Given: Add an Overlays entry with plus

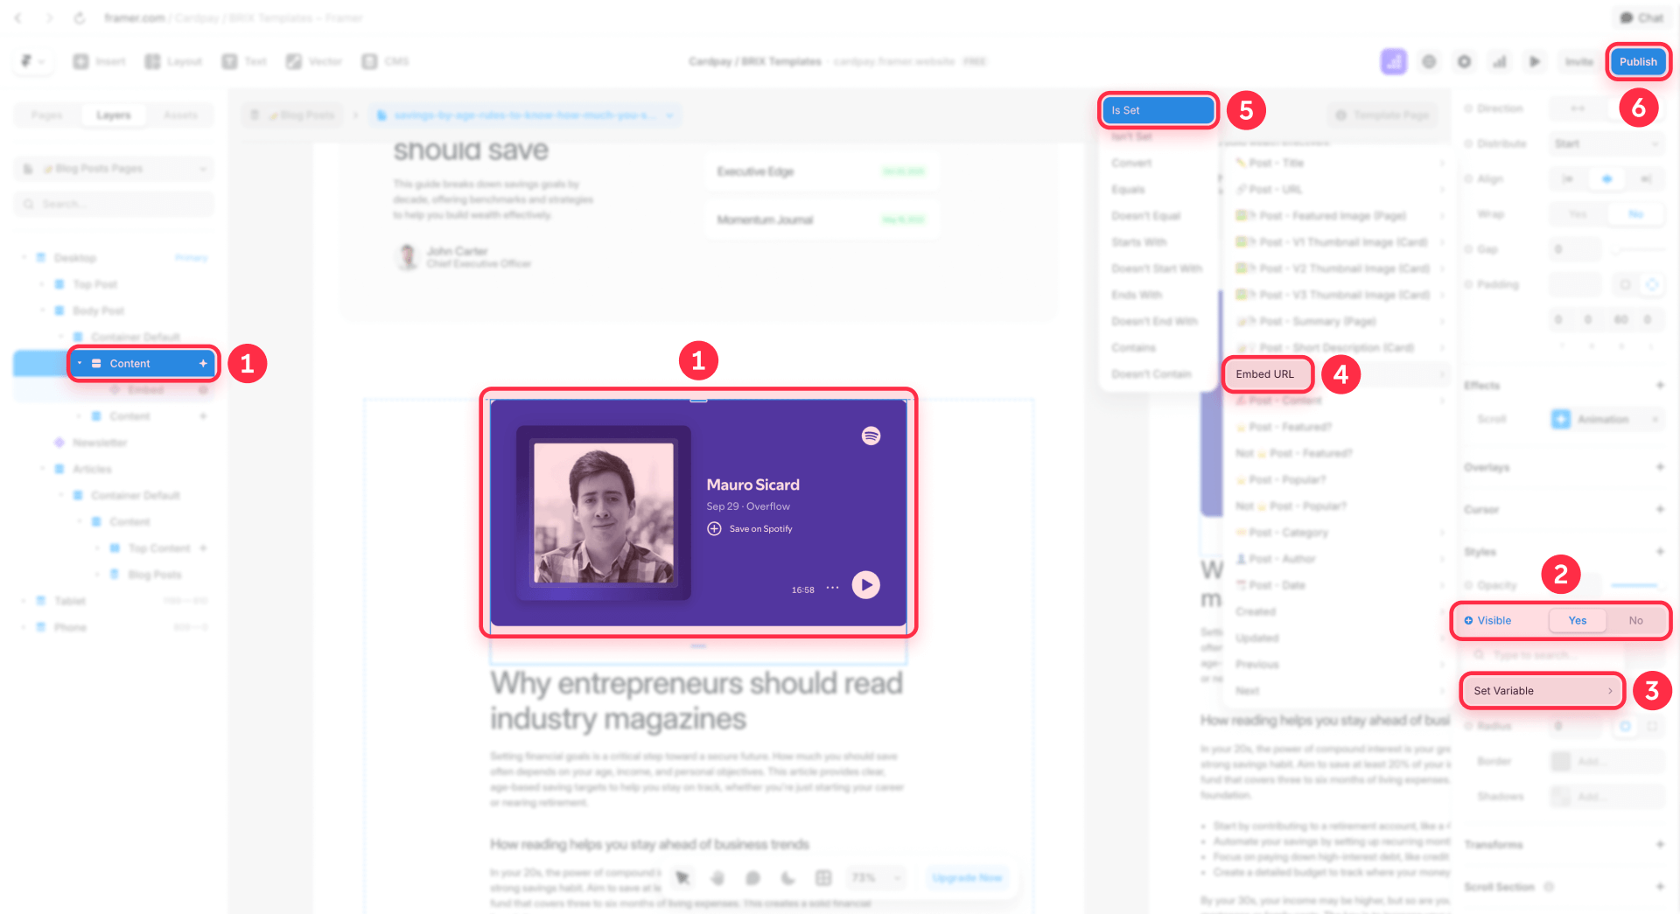Looking at the screenshot, I should point(1659,467).
